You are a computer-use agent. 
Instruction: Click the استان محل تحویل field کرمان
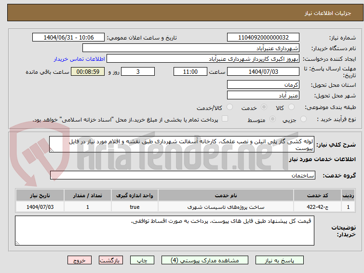pyautogui.click(x=263, y=84)
